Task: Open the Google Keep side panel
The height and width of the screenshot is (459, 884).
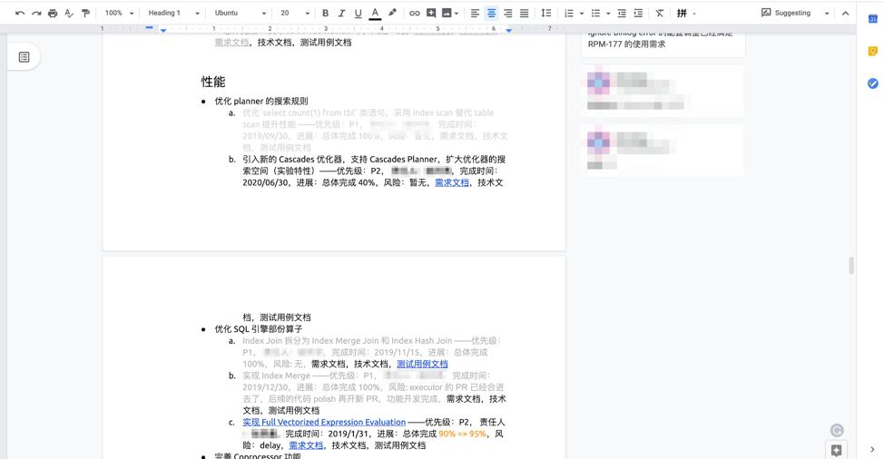Action: (x=872, y=51)
